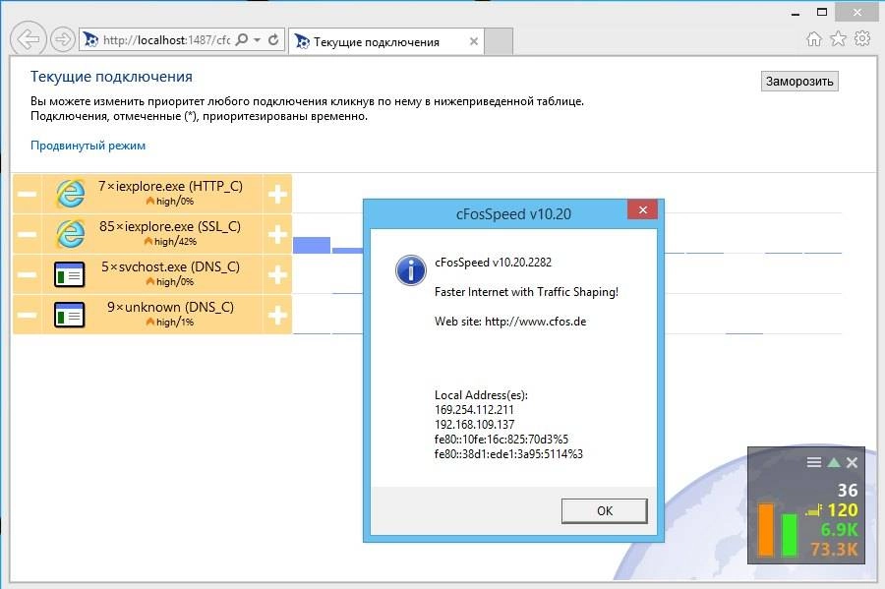Click OK in the cFosSpeed dialog
The image size is (885, 589).
click(605, 510)
